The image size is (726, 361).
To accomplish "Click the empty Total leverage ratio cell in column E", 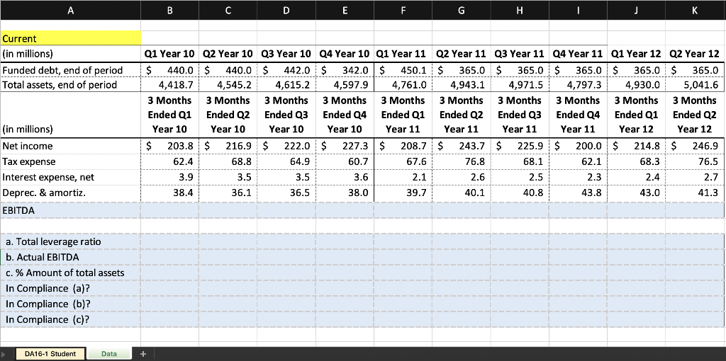I will [x=345, y=242].
